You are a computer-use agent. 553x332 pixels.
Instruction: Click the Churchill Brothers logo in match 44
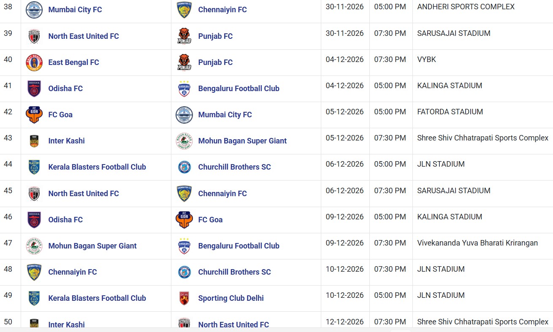184,167
